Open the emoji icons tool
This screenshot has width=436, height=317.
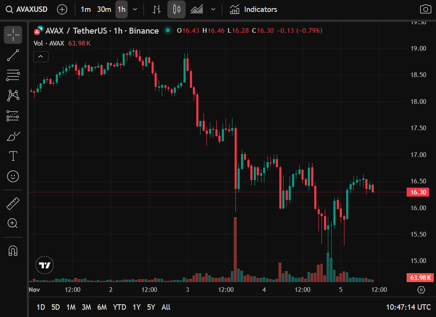(x=13, y=176)
